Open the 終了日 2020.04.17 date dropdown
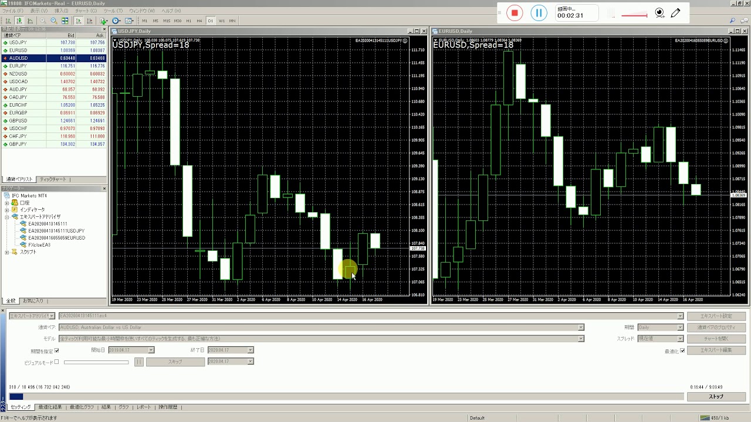The image size is (751, 422). click(251, 350)
